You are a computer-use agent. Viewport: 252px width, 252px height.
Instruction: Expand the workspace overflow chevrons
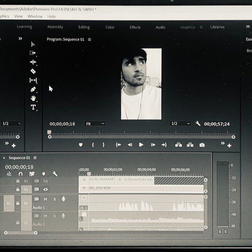point(248,27)
